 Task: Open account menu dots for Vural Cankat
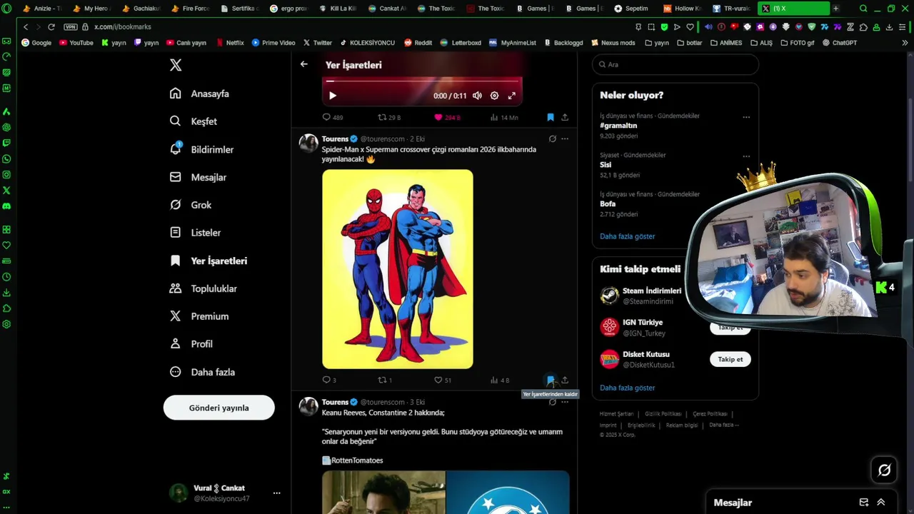(276, 493)
